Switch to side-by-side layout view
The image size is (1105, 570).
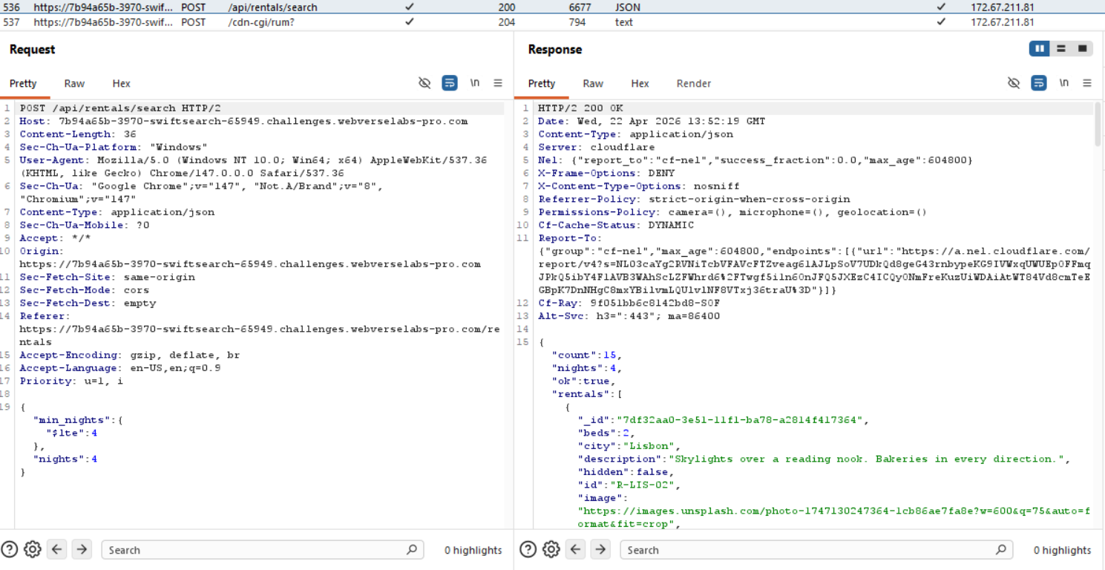1040,49
